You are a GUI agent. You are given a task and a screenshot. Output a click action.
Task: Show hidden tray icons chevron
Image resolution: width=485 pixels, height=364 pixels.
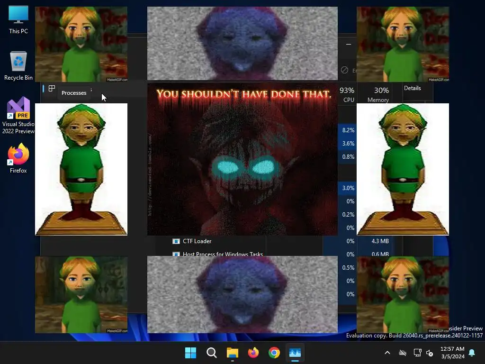point(387,353)
